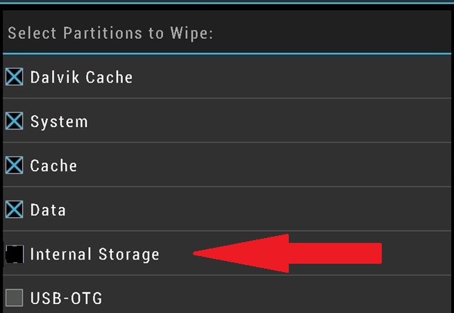Click the Select Partitions to Wipe heading
Screen dimensions: 454x313
110,33
